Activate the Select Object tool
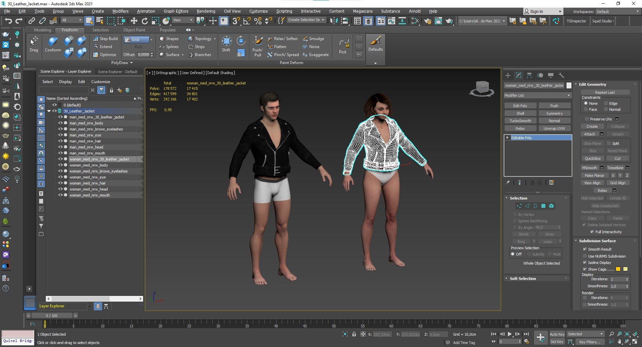 (89, 21)
